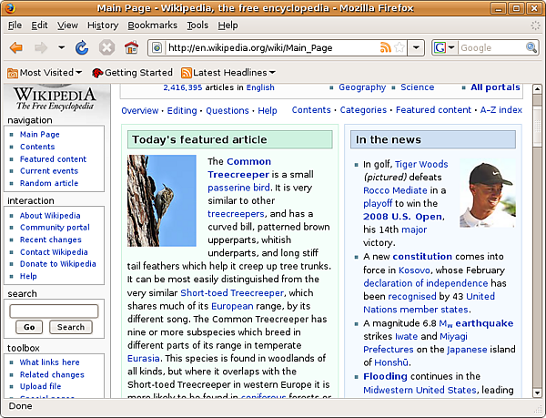Open the History menu
546x418 pixels.
point(103,25)
